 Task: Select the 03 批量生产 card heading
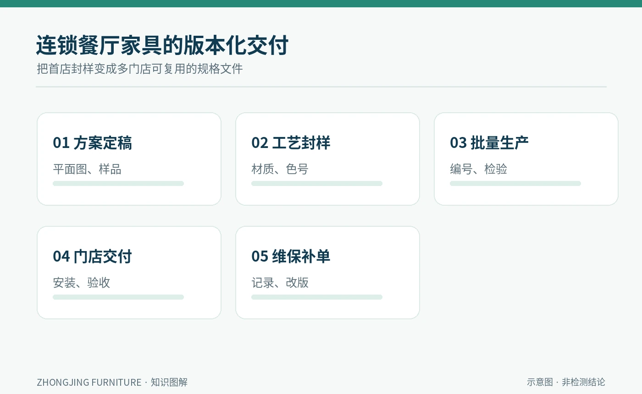pyautogui.click(x=489, y=143)
